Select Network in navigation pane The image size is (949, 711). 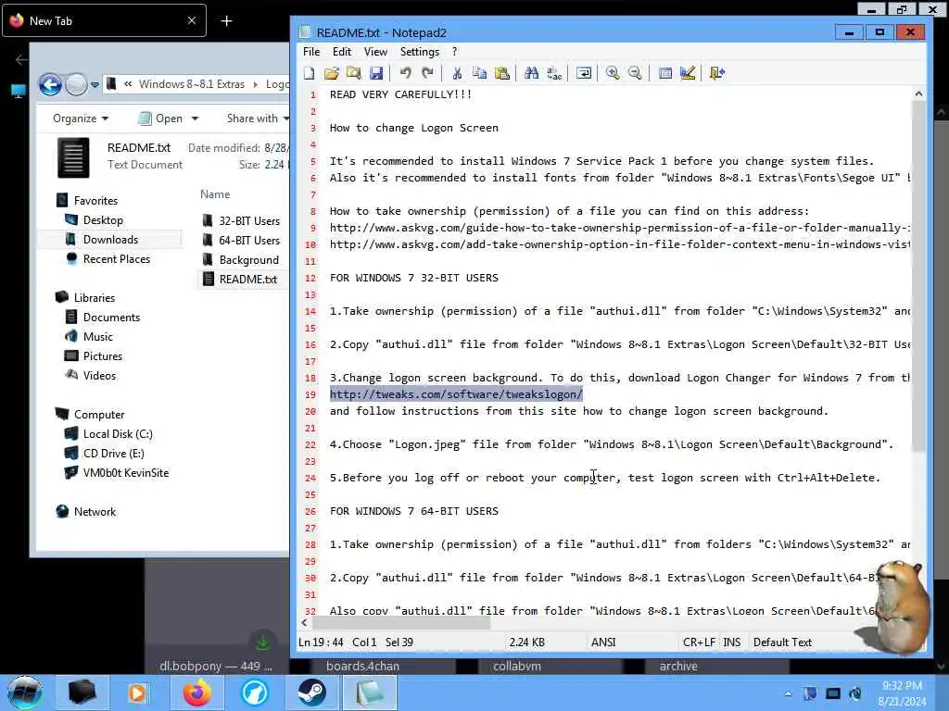pos(95,511)
